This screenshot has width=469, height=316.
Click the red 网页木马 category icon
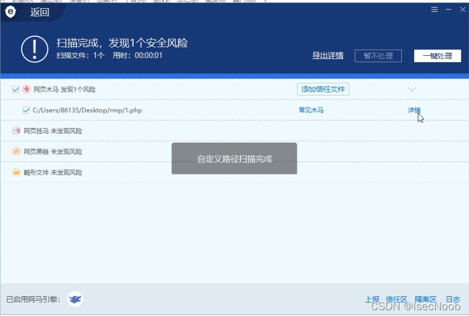tap(26, 89)
